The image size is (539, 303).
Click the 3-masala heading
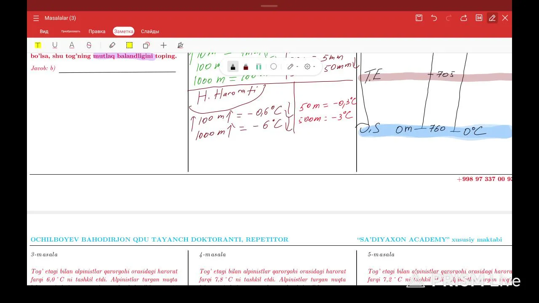tap(44, 255)
